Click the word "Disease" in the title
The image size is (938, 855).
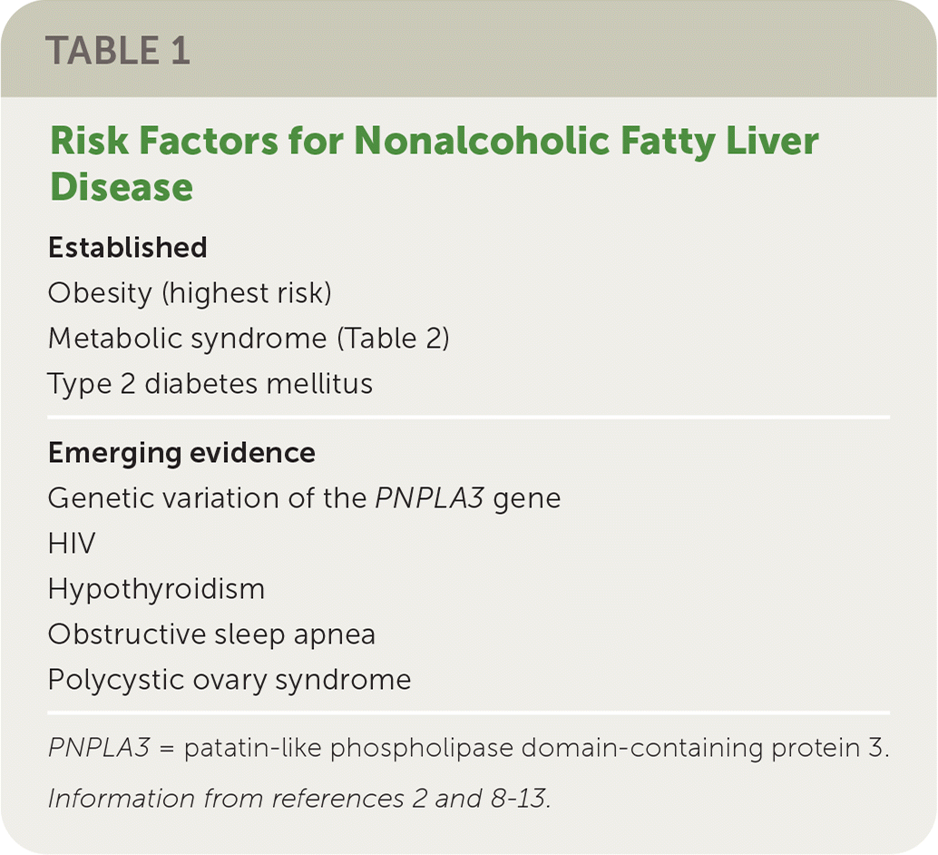click(x=121, y=186)
